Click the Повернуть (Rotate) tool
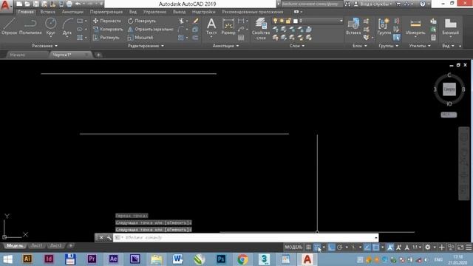The height and width of the screenshot is (266, 473). pos(141,21)
